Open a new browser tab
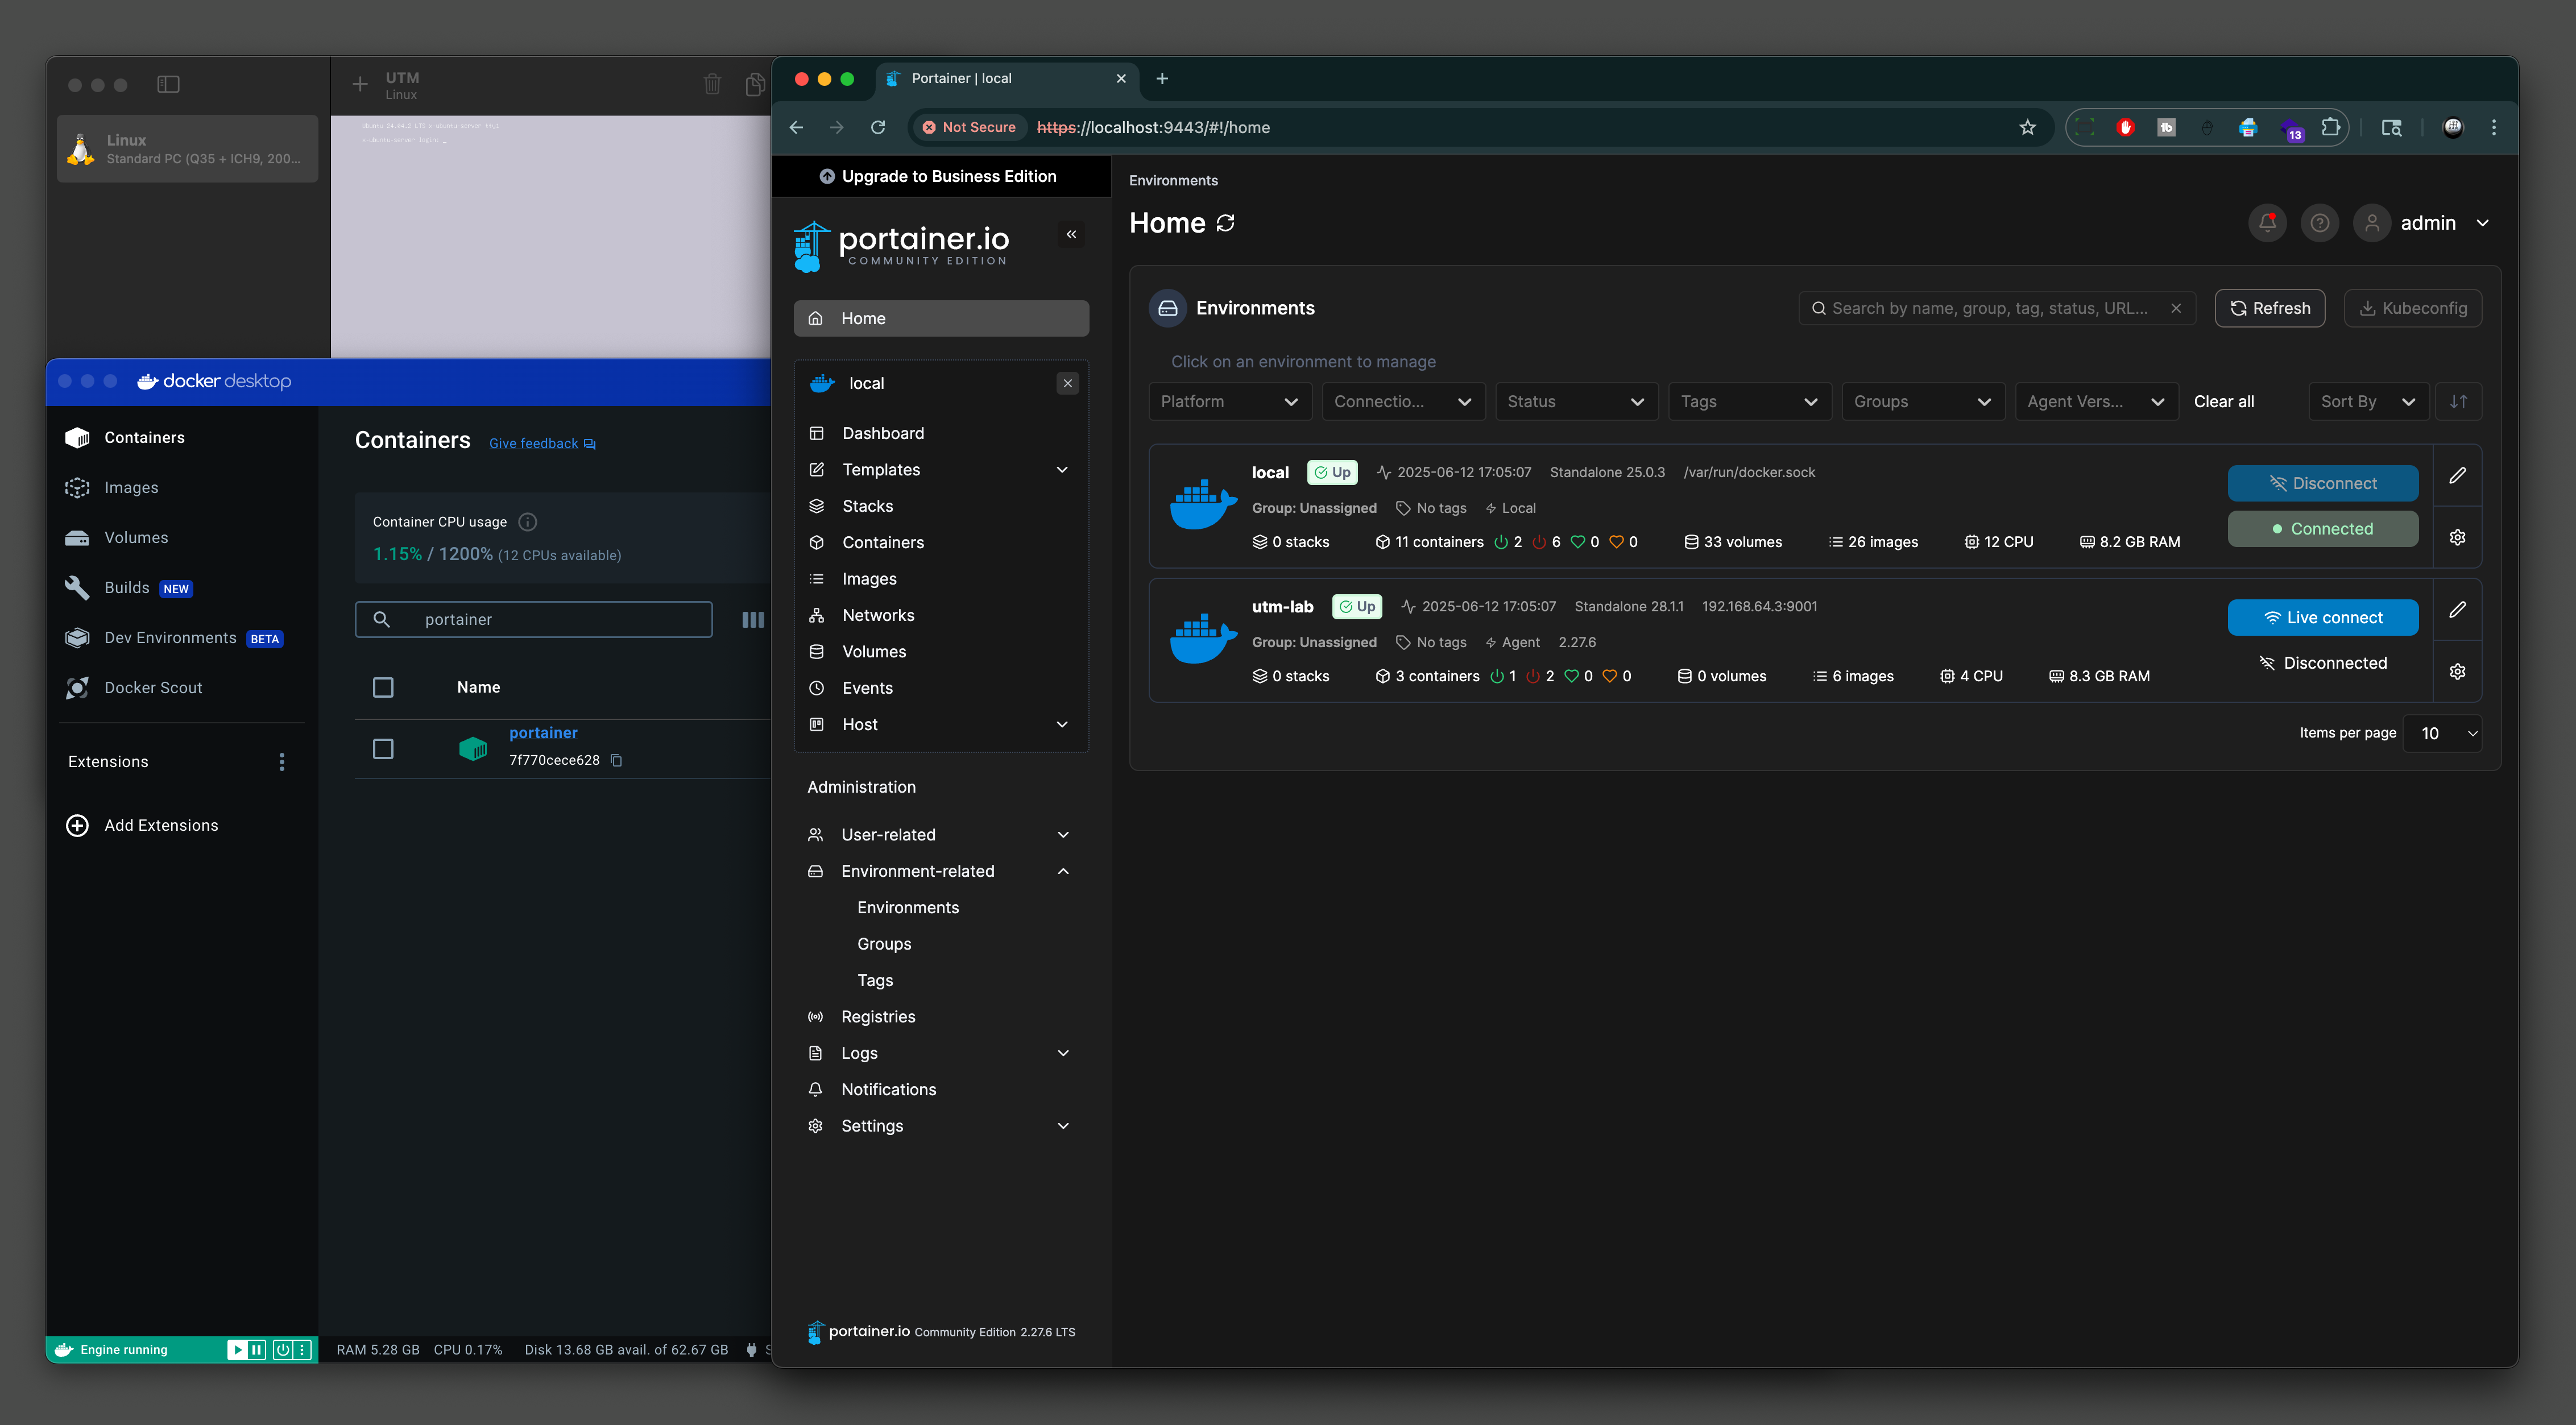Screen dimensions: 2576x1425 tap(1162, 79)
